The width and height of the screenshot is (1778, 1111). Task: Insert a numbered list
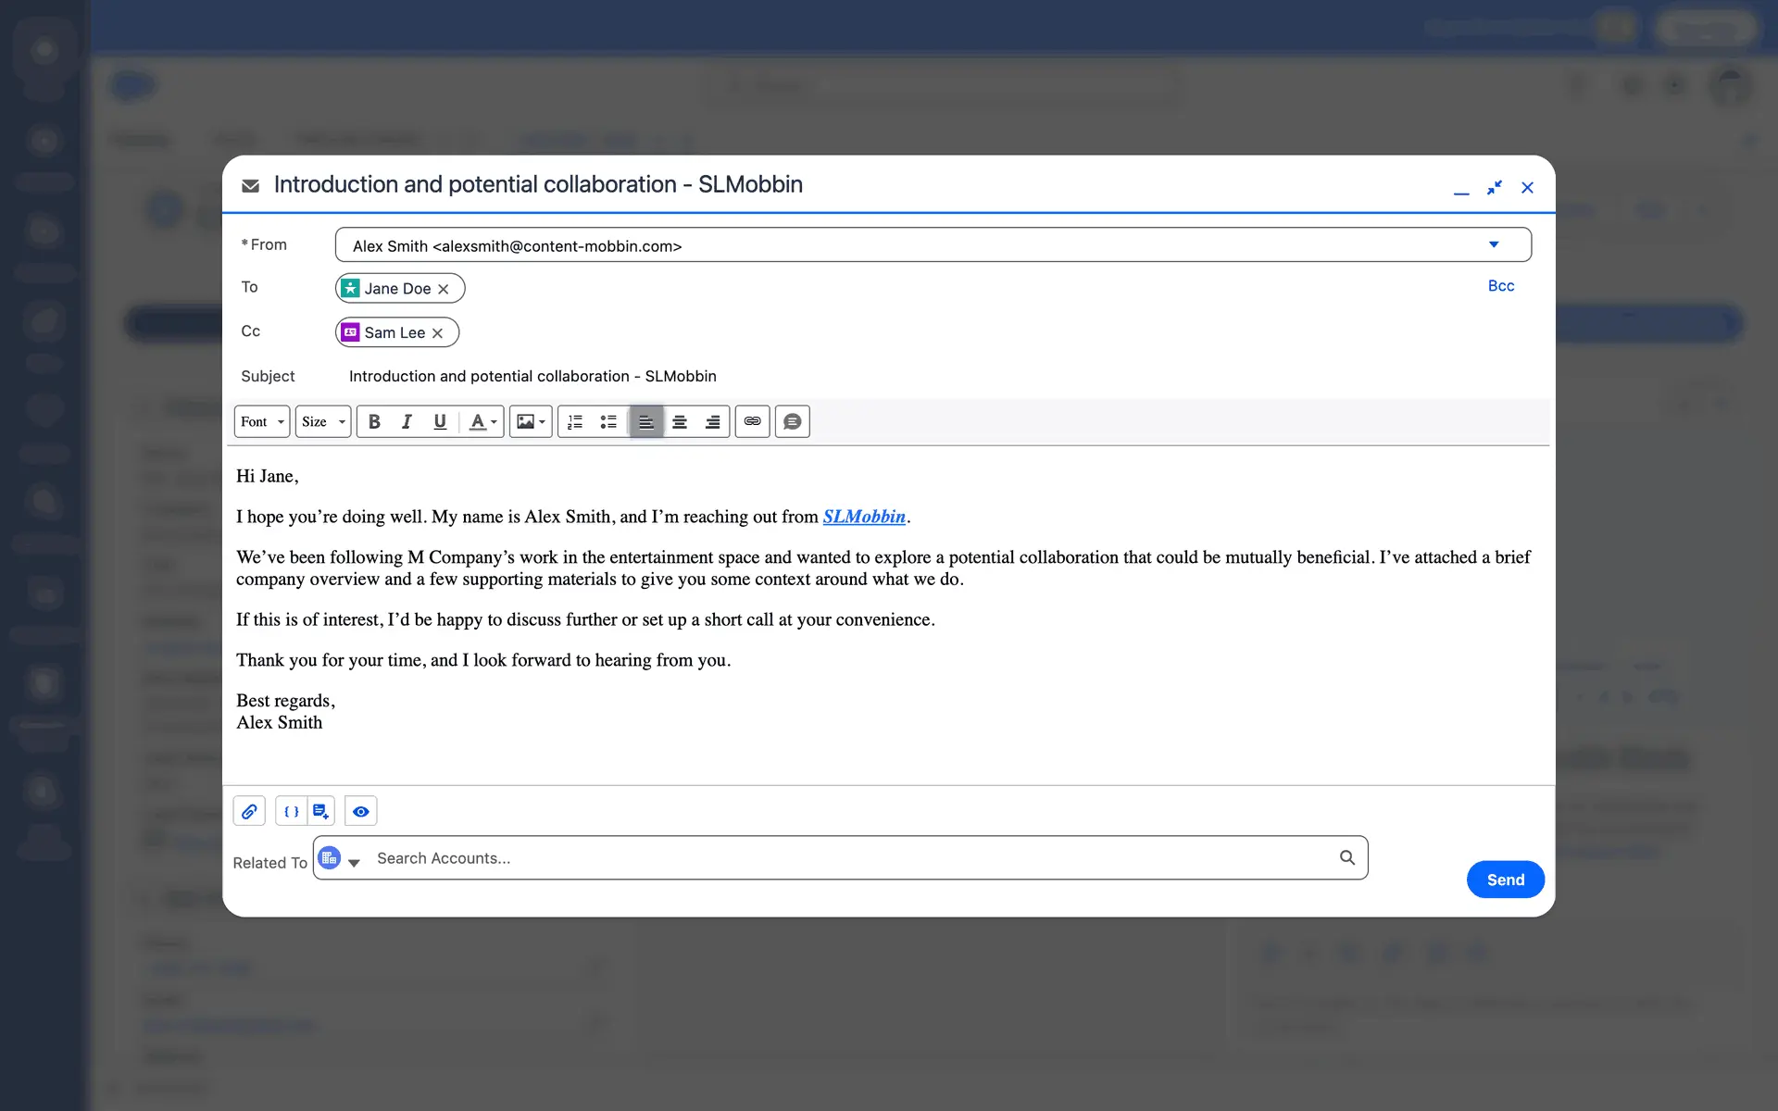click(x=575, y=422)
